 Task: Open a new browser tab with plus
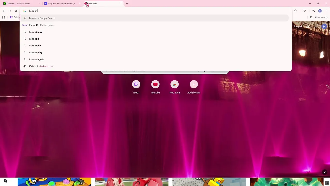pyautogui.click(x=127, y=4)
